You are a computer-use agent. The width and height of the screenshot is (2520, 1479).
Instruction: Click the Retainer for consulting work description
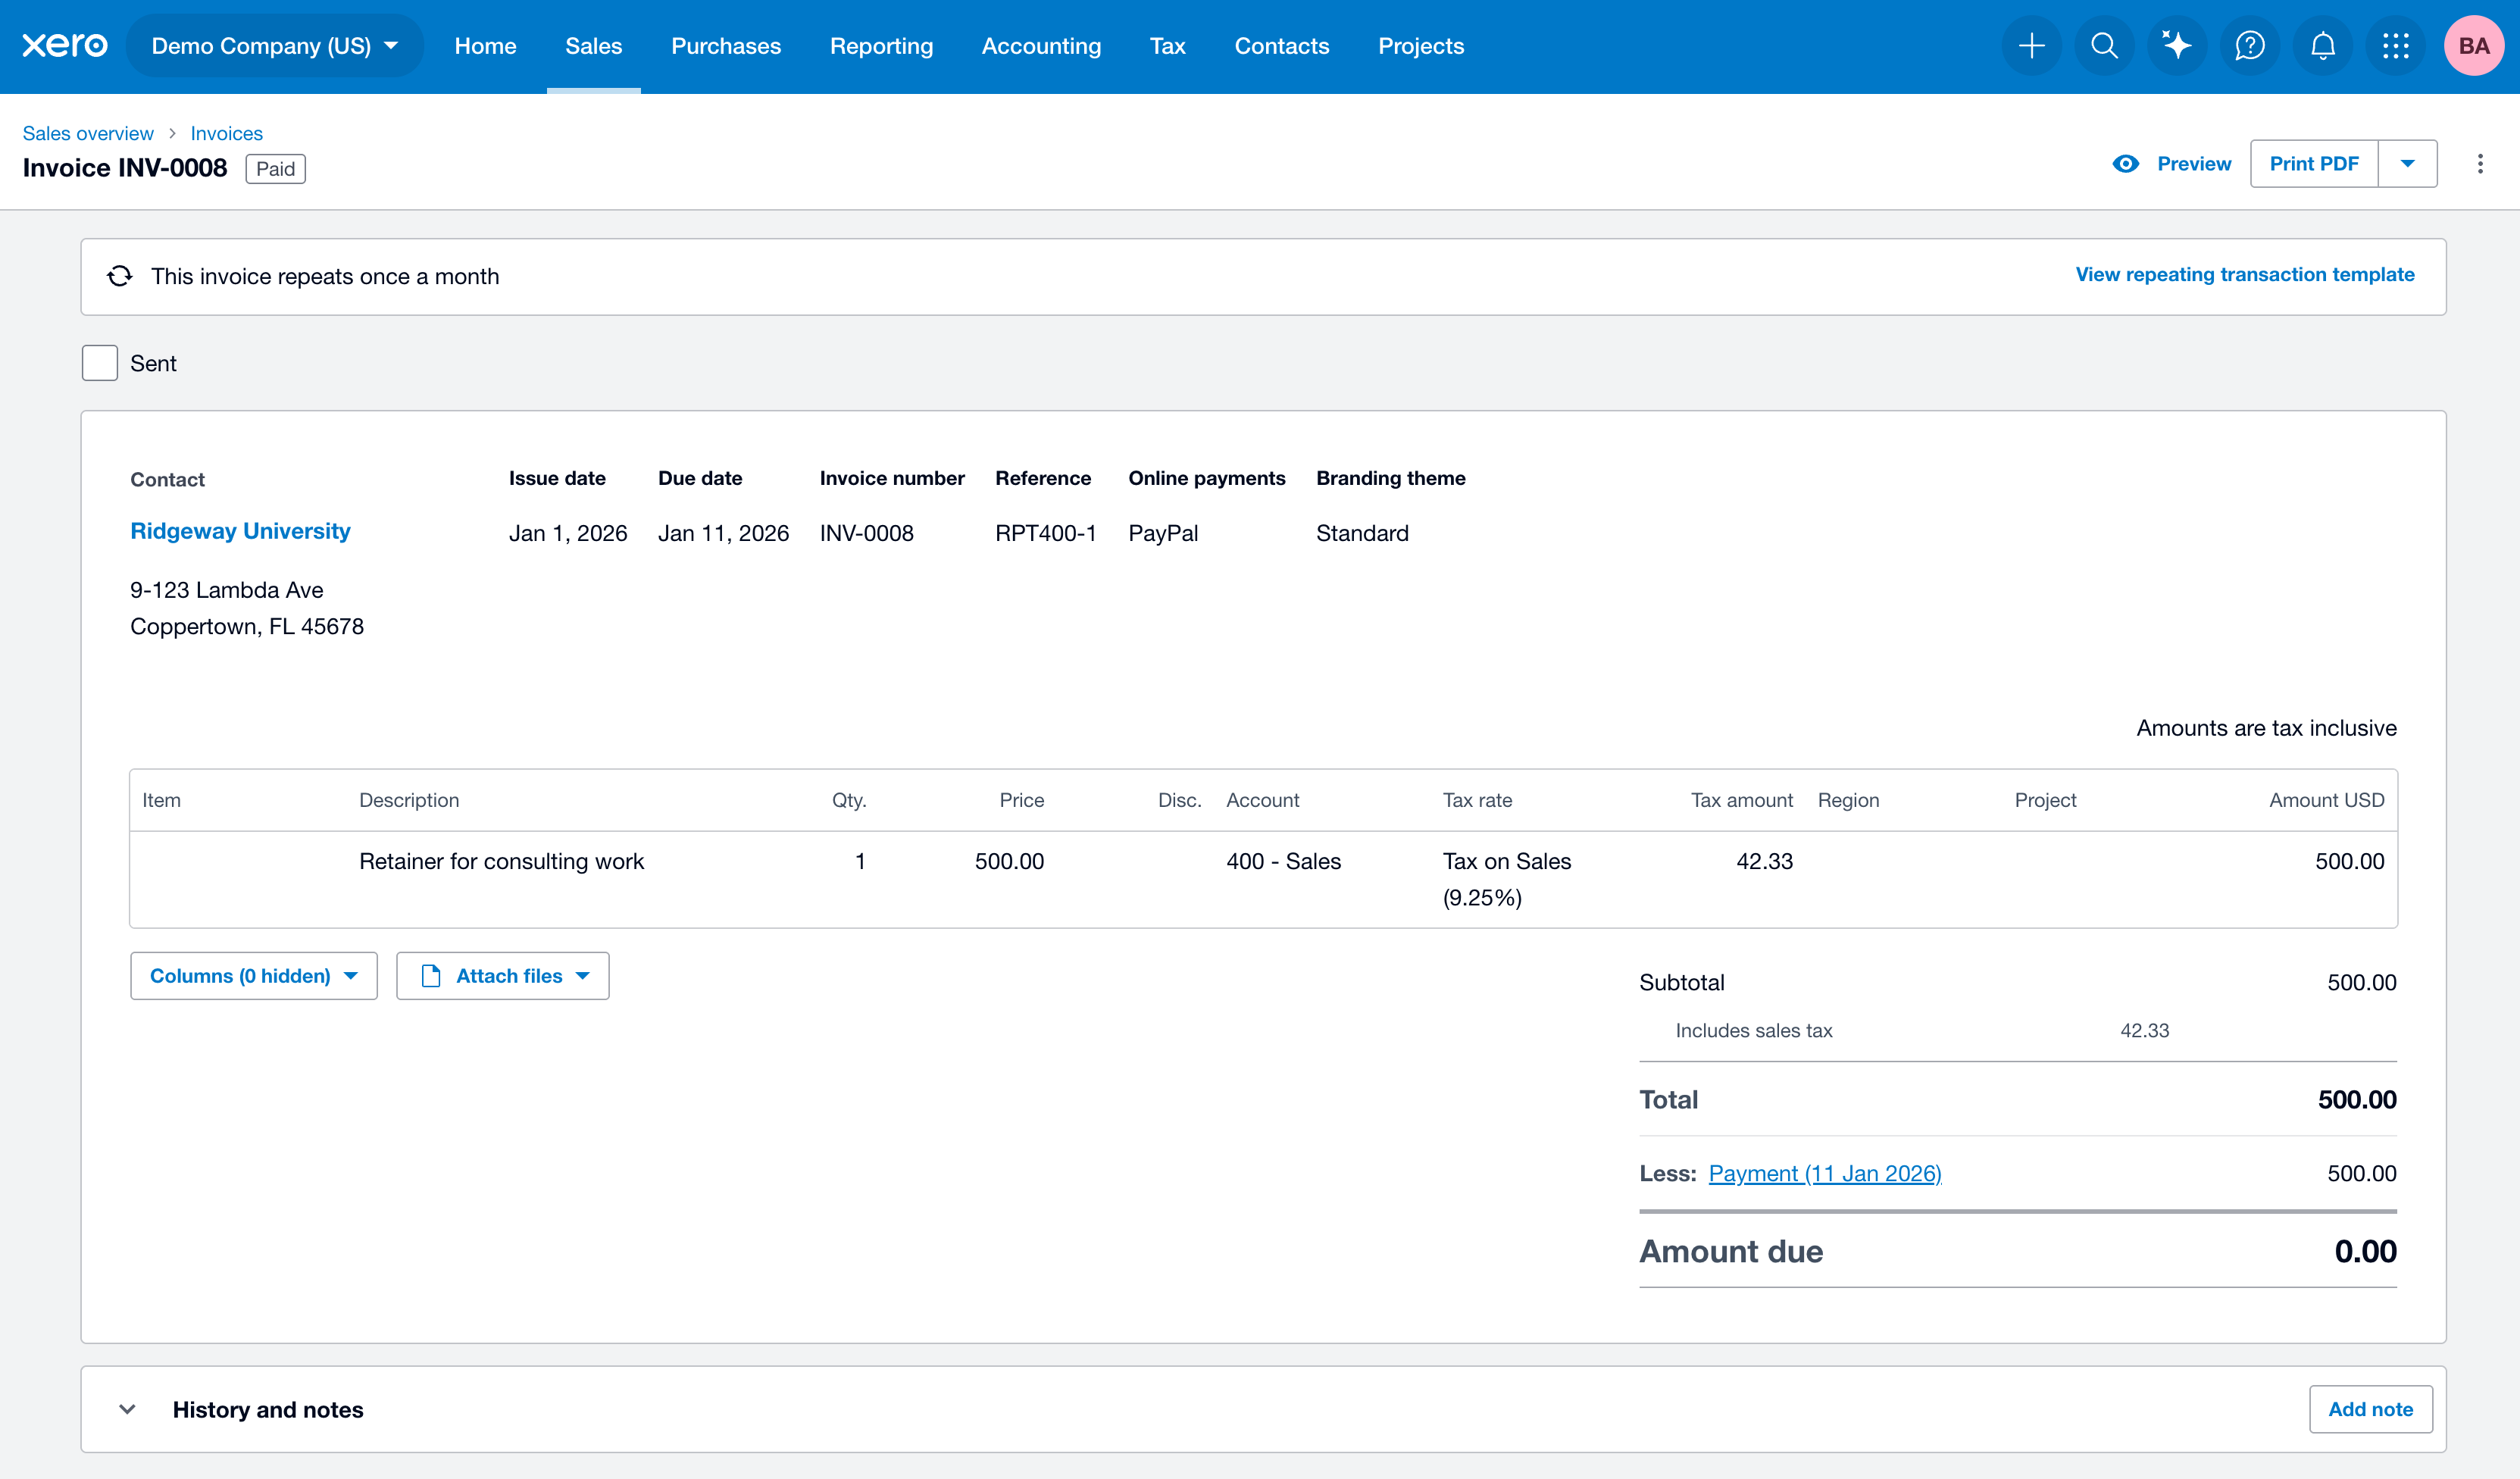tap(501, 862)
